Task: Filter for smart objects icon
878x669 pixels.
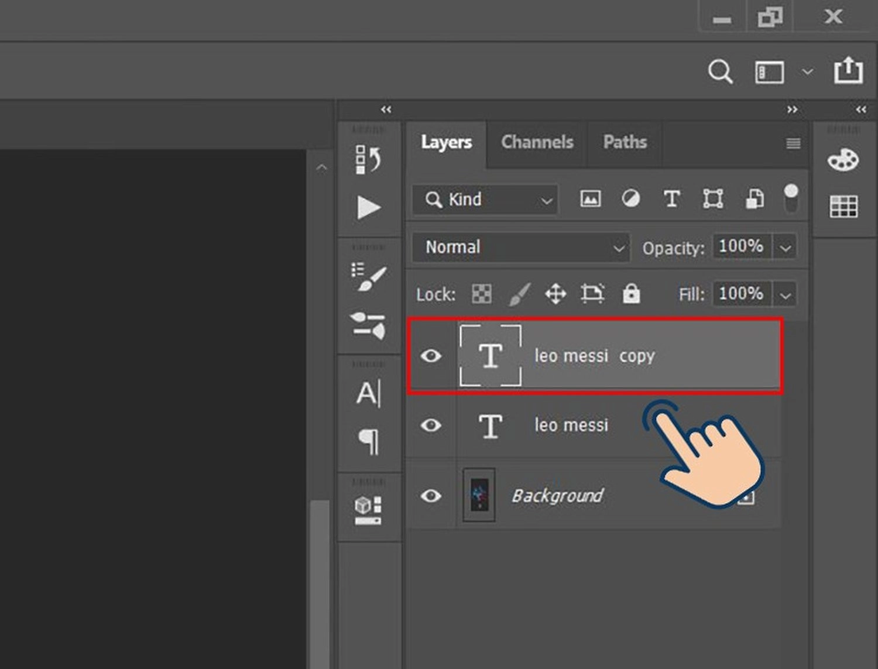Action: (x=754, y=199)
